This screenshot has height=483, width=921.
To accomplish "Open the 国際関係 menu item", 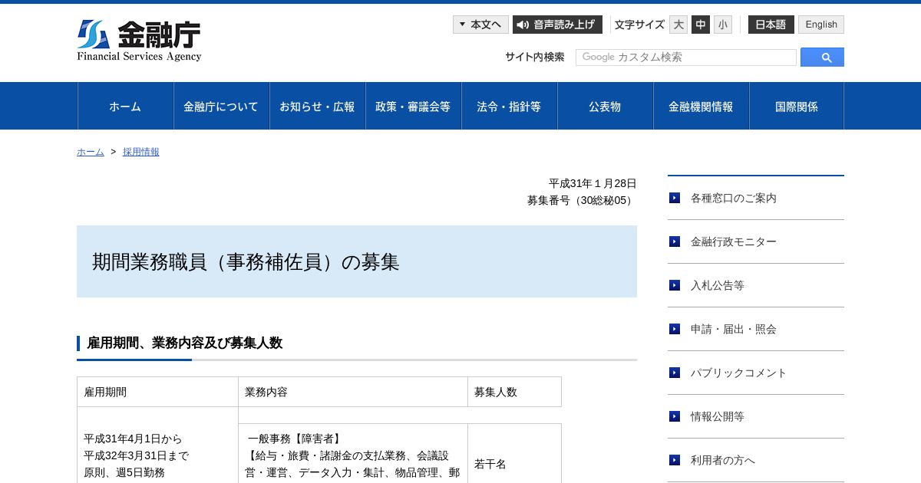I will (797, 107).
